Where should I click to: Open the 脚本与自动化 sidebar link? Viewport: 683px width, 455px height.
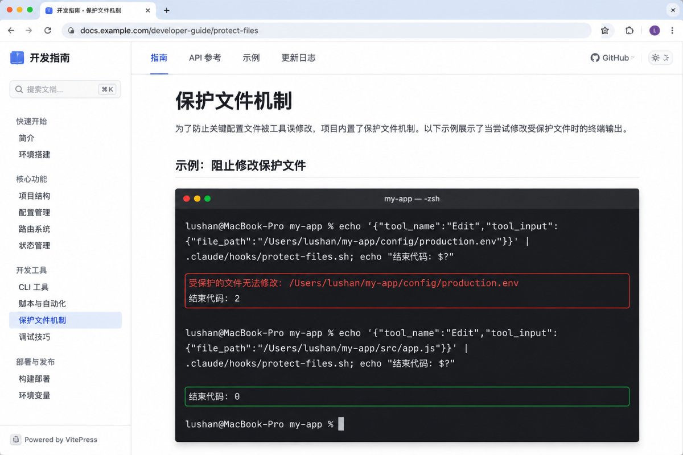42,303
